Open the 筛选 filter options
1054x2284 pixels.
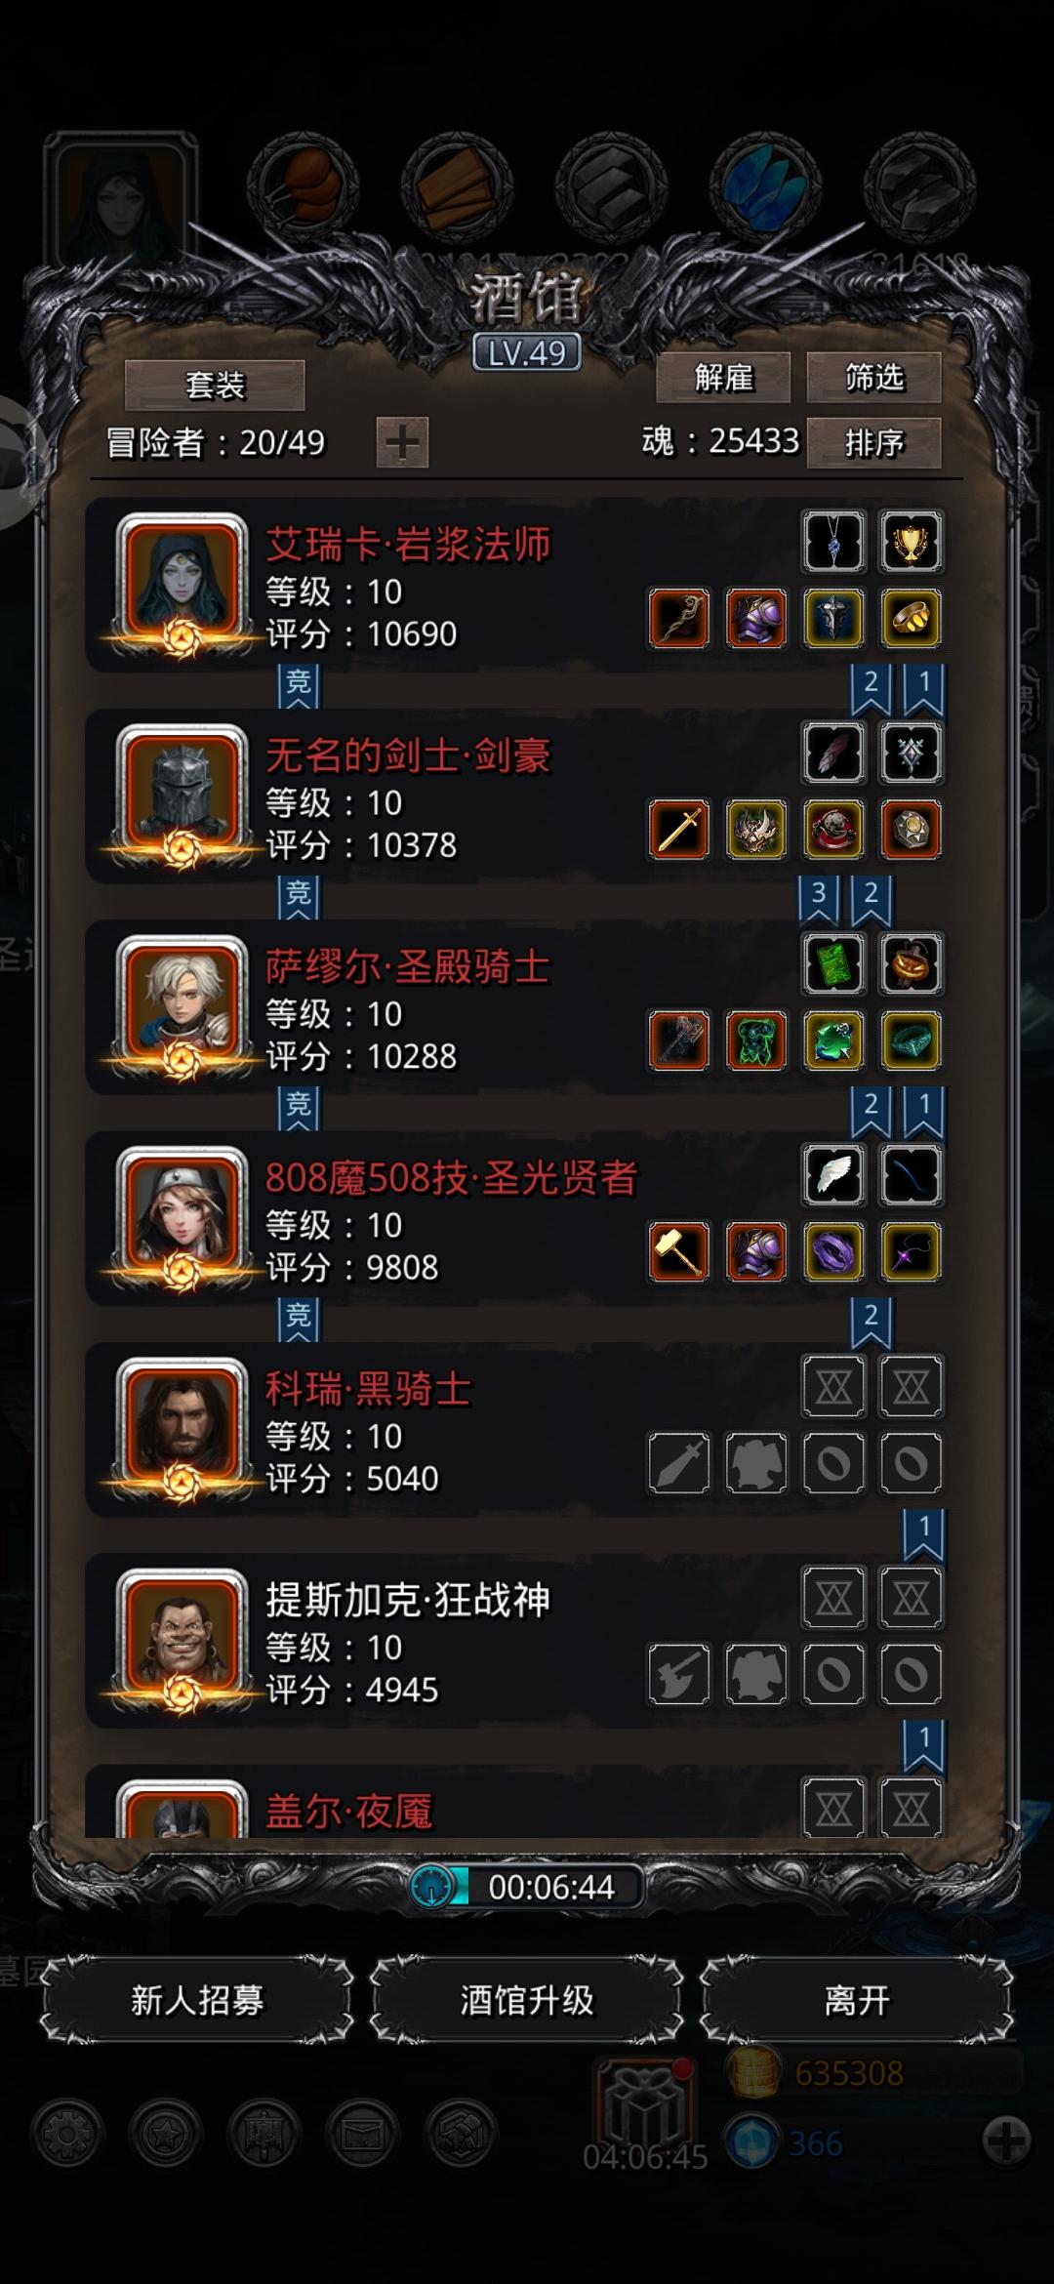click(x=873, y=378)
